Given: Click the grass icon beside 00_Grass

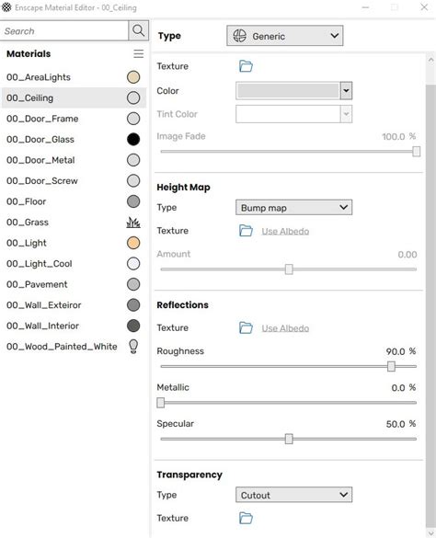Looking at the screenshot, I should [x=133, y=223].
